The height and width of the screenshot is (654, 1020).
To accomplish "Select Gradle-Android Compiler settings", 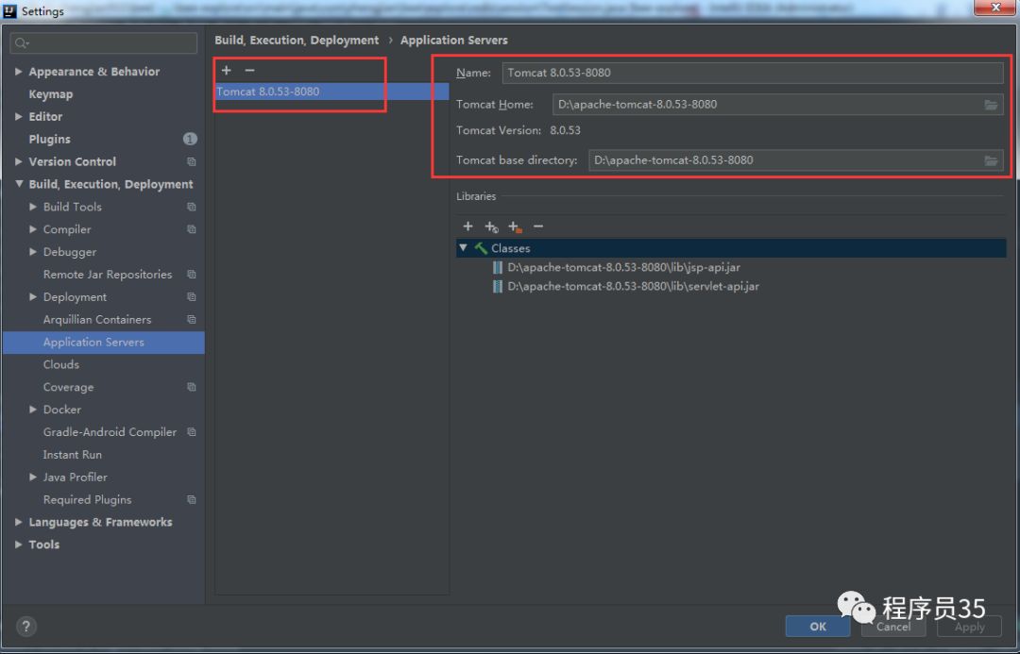I will pyautogui.click(x=110, y=432).
